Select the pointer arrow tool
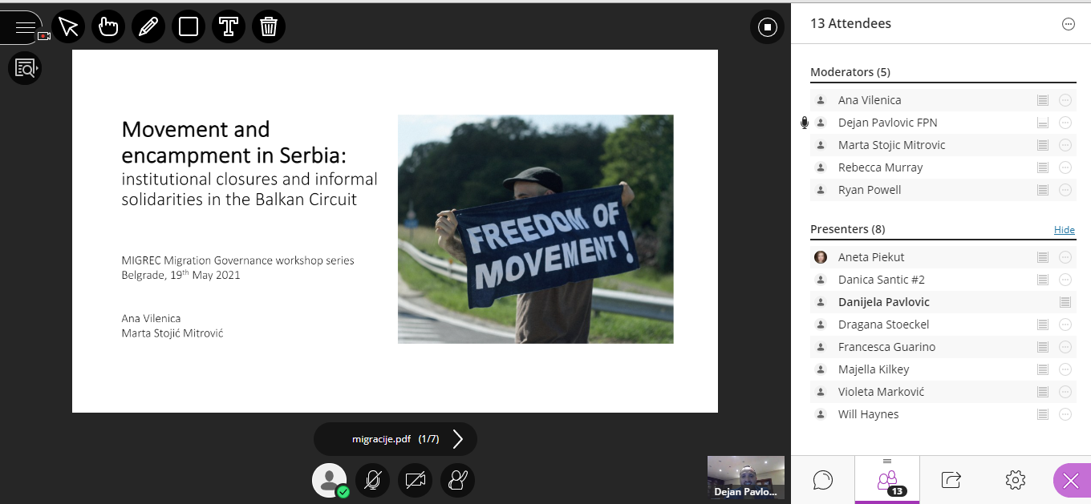This screenshot has width=1091, height=504. pos(68,27)
